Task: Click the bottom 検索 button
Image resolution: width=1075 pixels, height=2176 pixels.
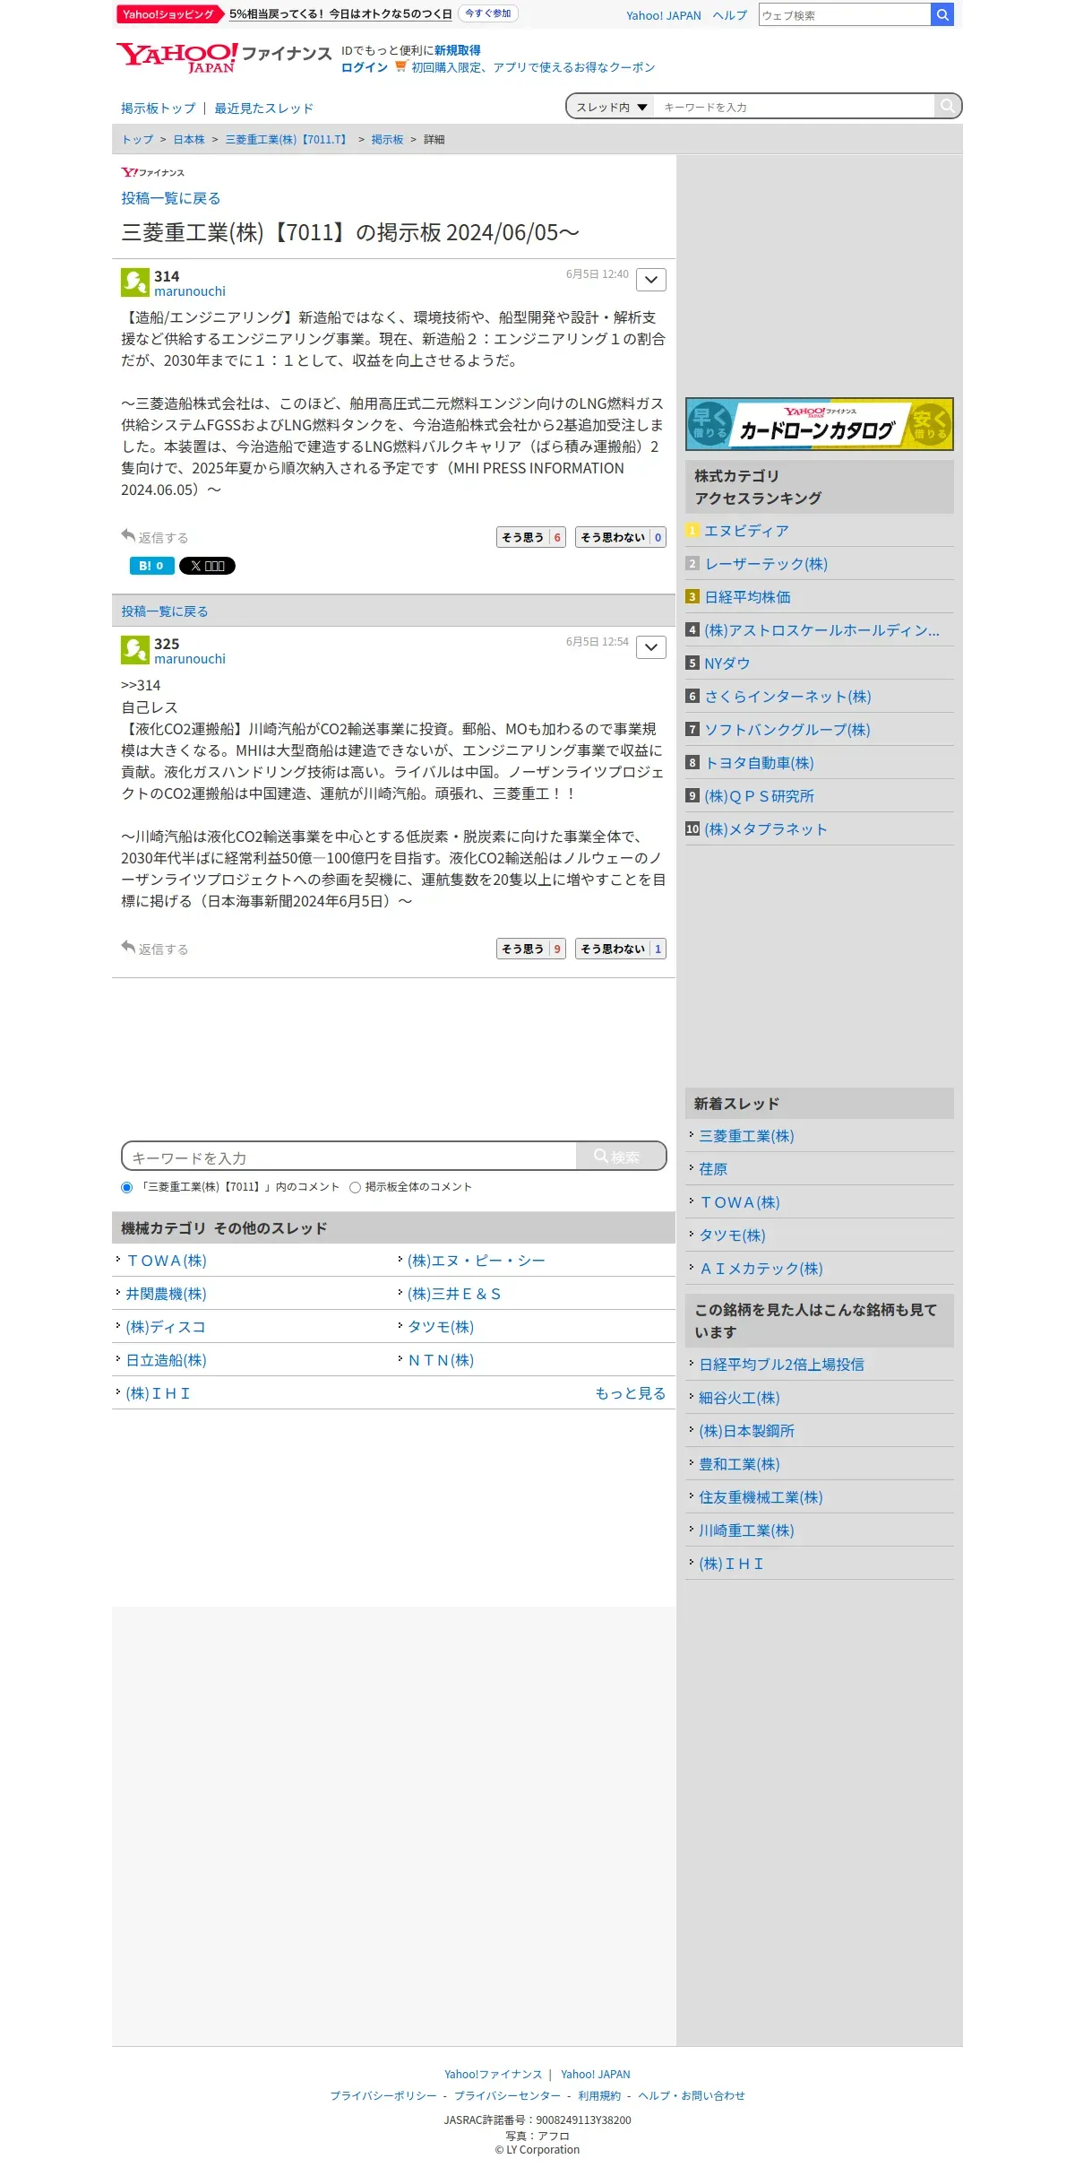Action: click(621, 1157)
